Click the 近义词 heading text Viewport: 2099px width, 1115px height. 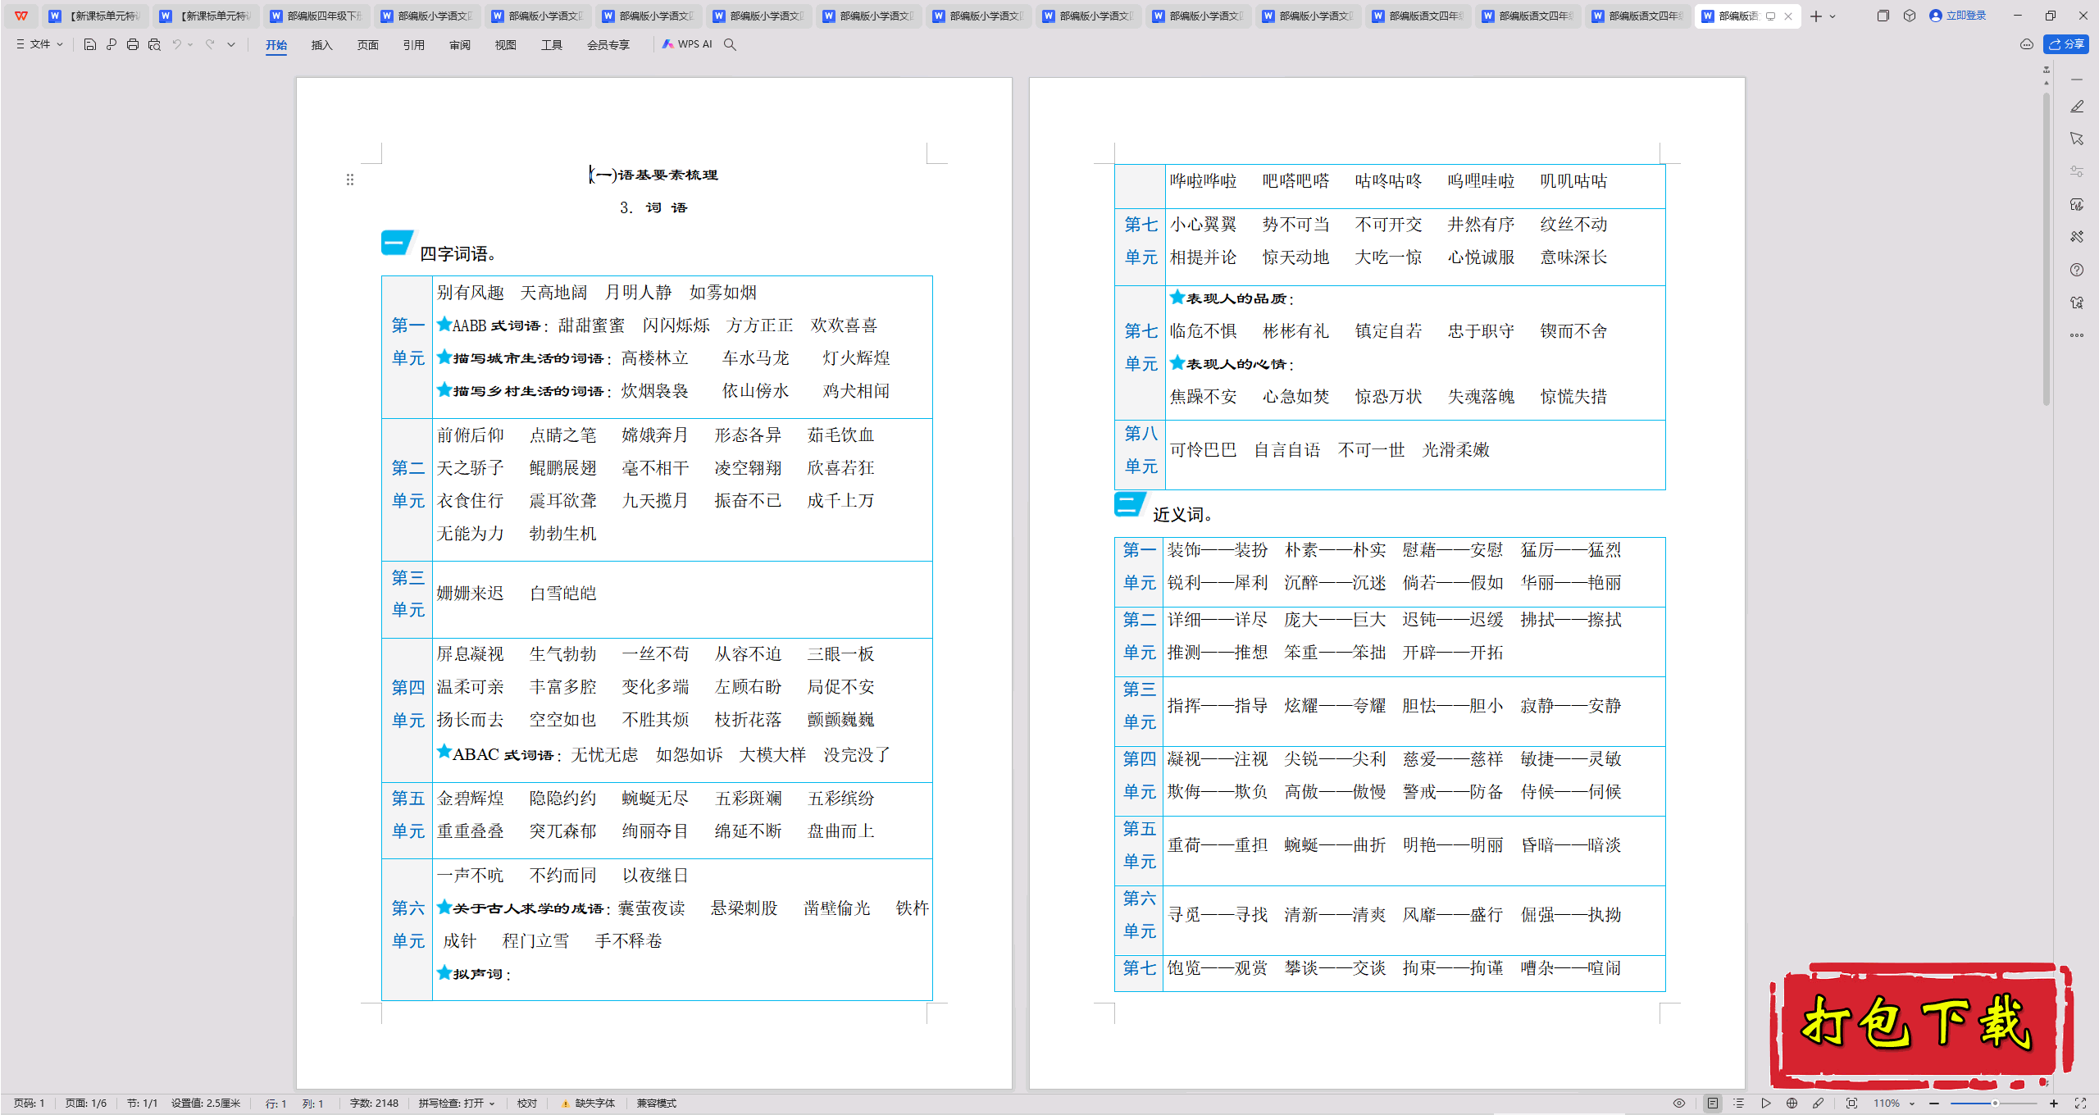(x=1183, y=515)
